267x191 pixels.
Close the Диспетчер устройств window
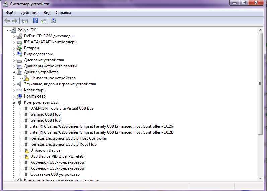point(256,3)
